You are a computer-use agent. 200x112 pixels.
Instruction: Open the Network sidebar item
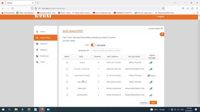click(46, 44)
